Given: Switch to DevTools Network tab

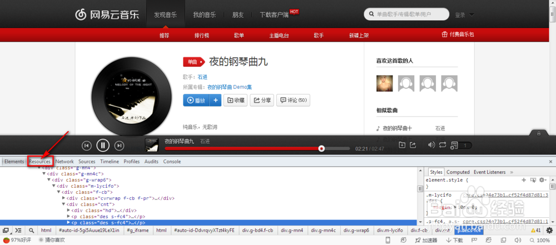Looking at the screenshot, I should click(64, 161).
